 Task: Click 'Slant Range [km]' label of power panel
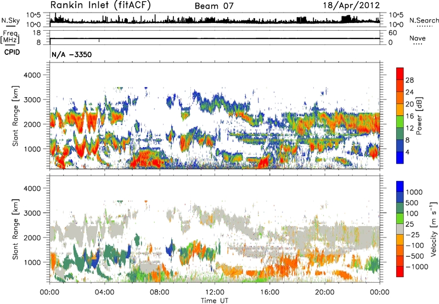pyautogui.click(x=15, y=116)
